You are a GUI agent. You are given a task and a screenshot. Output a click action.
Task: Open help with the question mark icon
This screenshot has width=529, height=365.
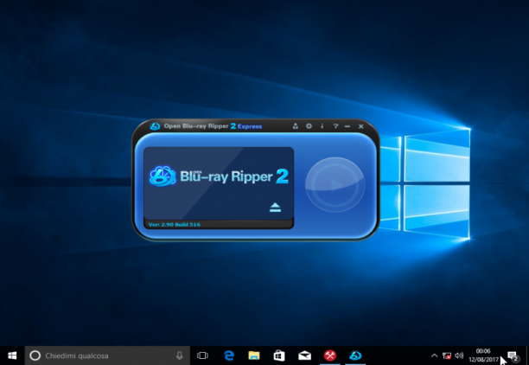click(x=335, y=126)
